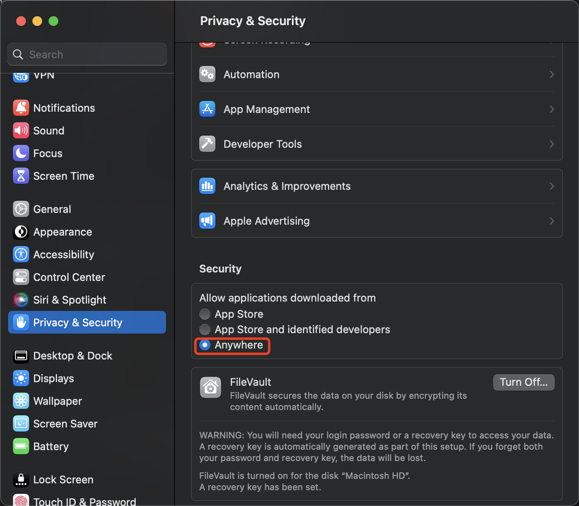Click the Sound speaker icon
579x506 pixels.
21,131
